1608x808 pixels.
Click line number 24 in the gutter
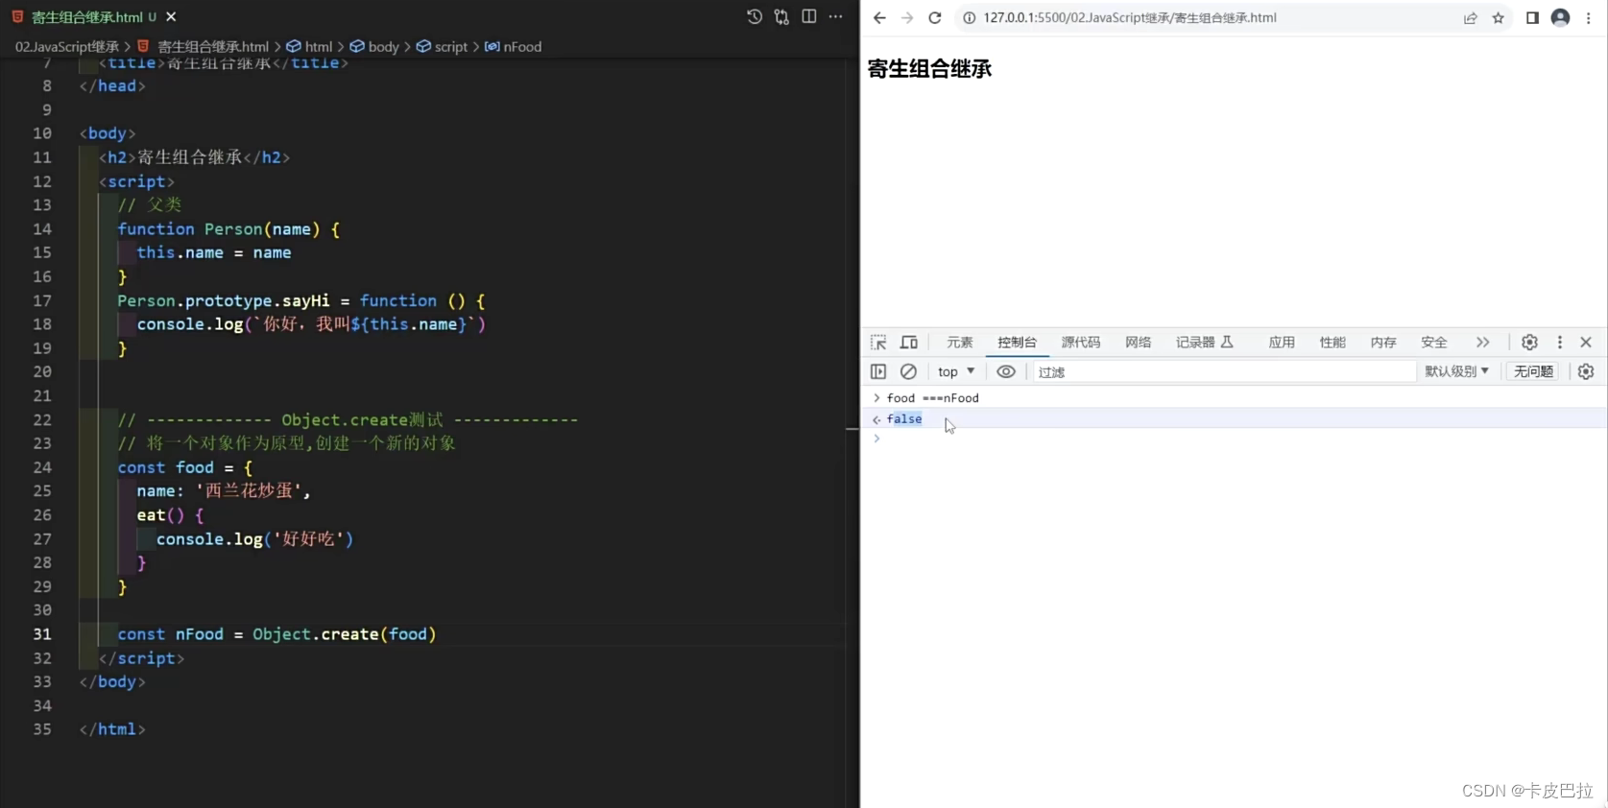[x=42, y=467]
